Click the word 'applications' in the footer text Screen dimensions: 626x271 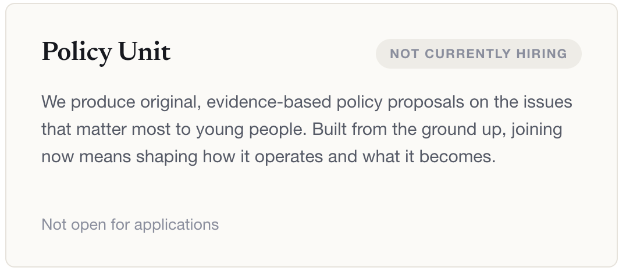(176, 225)
